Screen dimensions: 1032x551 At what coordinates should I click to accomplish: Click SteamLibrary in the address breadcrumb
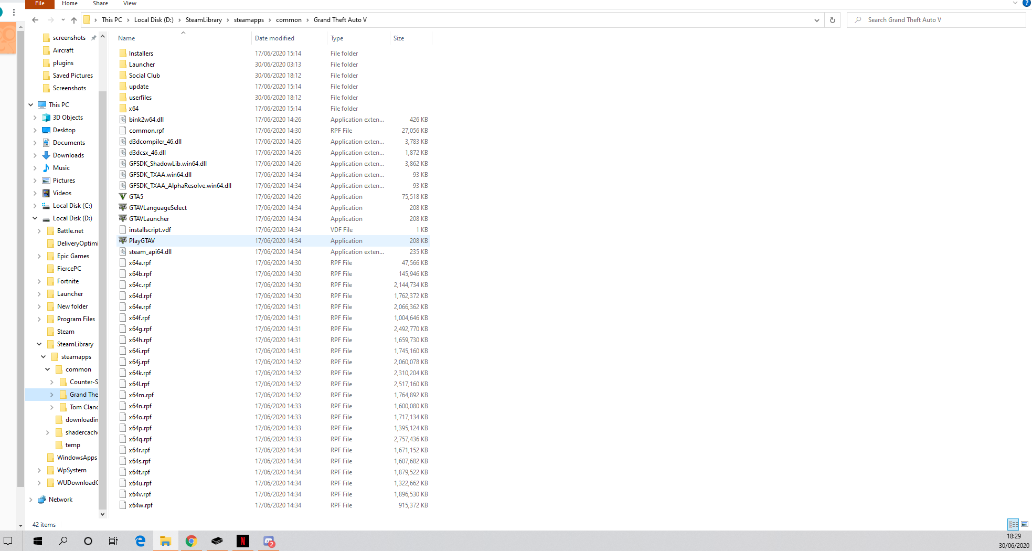204,20
